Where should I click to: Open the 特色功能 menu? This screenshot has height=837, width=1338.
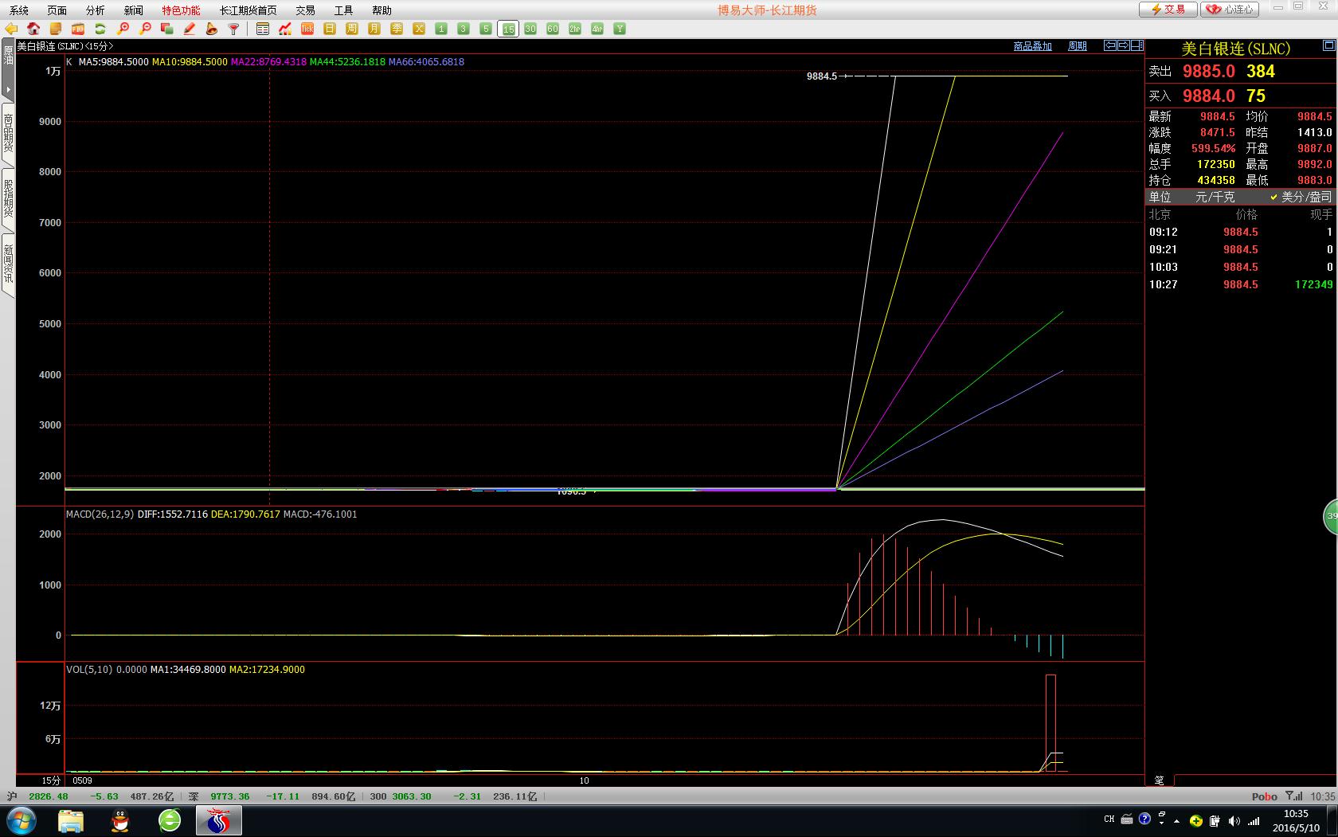point(181,10)
